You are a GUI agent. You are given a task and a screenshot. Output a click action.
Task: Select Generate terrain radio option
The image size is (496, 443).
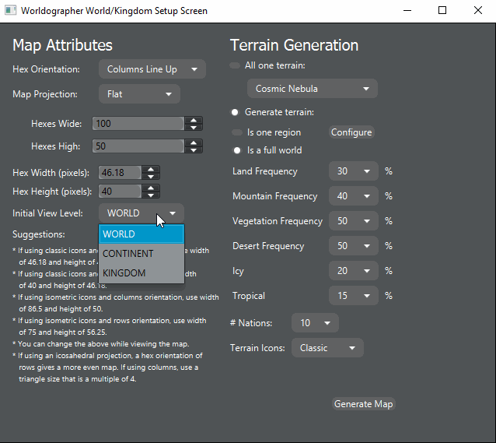(x=235, y=112)
